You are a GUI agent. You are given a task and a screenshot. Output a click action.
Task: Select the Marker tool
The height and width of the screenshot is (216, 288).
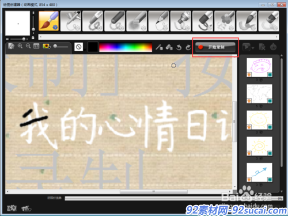pos(181,21)
